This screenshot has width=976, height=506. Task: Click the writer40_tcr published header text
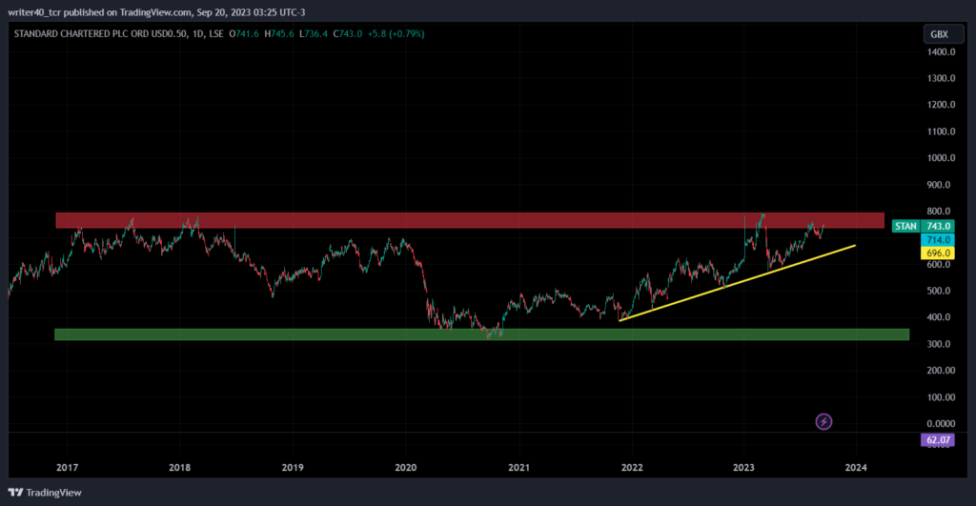click(x=156, y=11)
